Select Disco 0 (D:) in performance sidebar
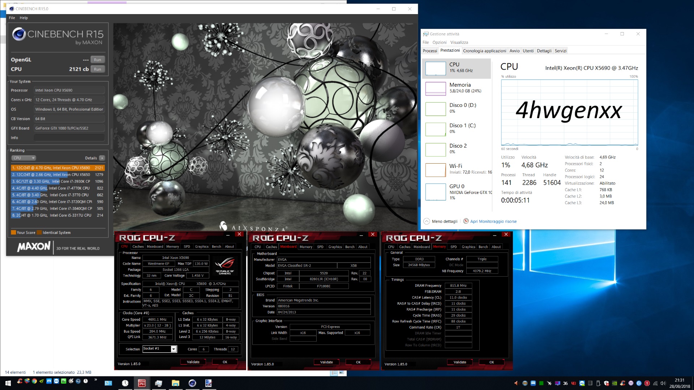 click(457, 108)
